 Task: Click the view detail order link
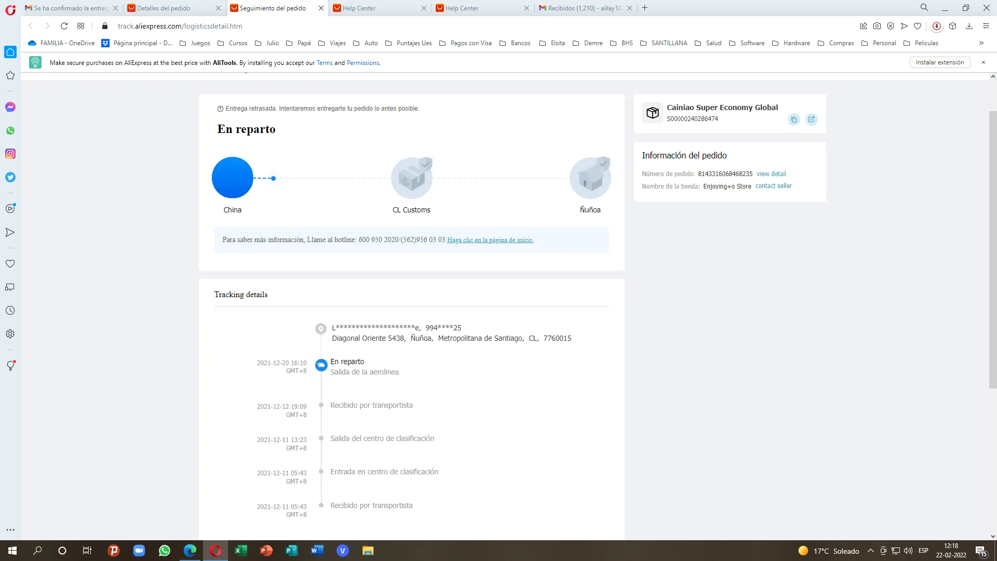click(x=771, y=174)
